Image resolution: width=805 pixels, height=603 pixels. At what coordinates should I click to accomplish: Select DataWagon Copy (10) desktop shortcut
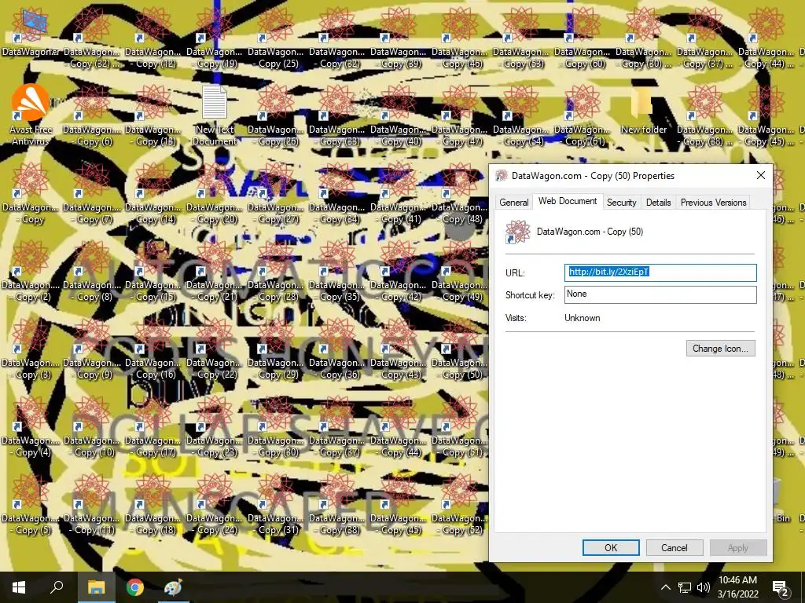click(x=92, y=426)
